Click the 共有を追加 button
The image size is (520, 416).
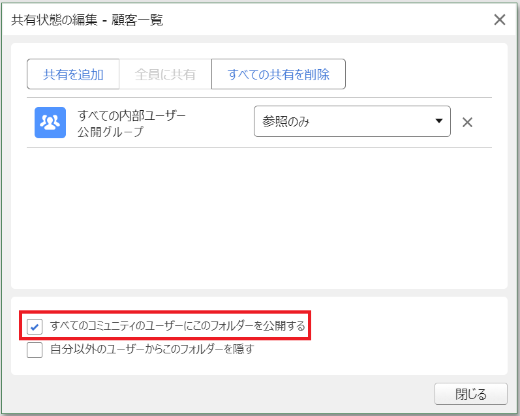pos(73,74)
